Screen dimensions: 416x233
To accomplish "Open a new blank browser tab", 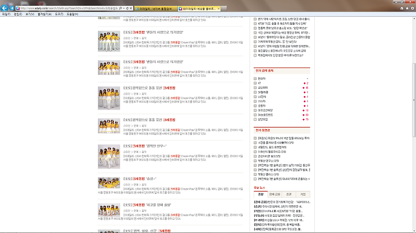I will tap(224, 9).
